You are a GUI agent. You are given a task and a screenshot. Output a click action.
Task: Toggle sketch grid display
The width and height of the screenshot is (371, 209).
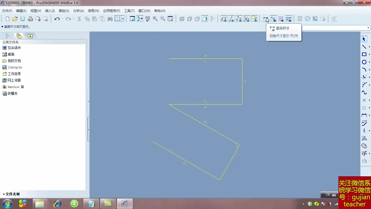[281, 19]
